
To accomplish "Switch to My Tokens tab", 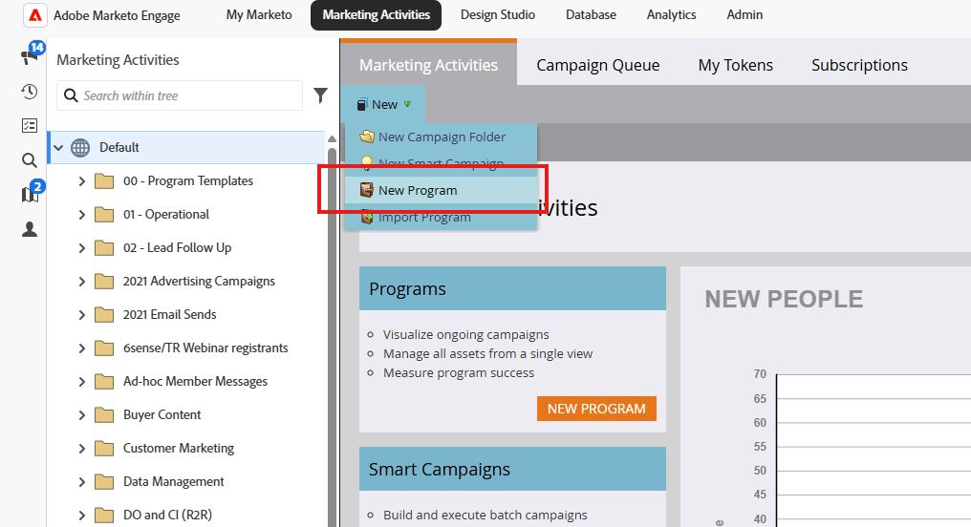I will tap(736, 65).
